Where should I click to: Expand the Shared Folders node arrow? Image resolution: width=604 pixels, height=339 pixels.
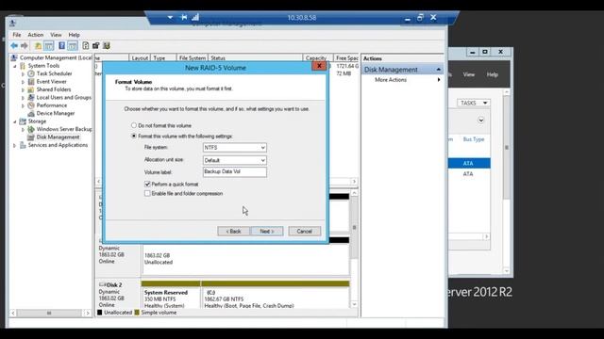point(23,90)
